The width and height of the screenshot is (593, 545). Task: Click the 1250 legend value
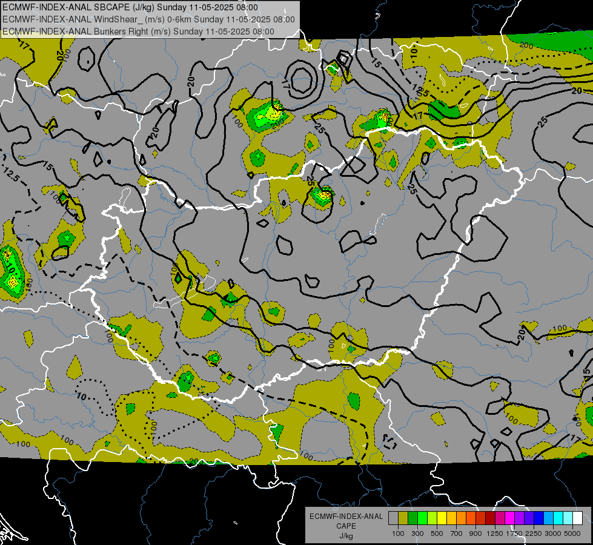coord(495,533)
